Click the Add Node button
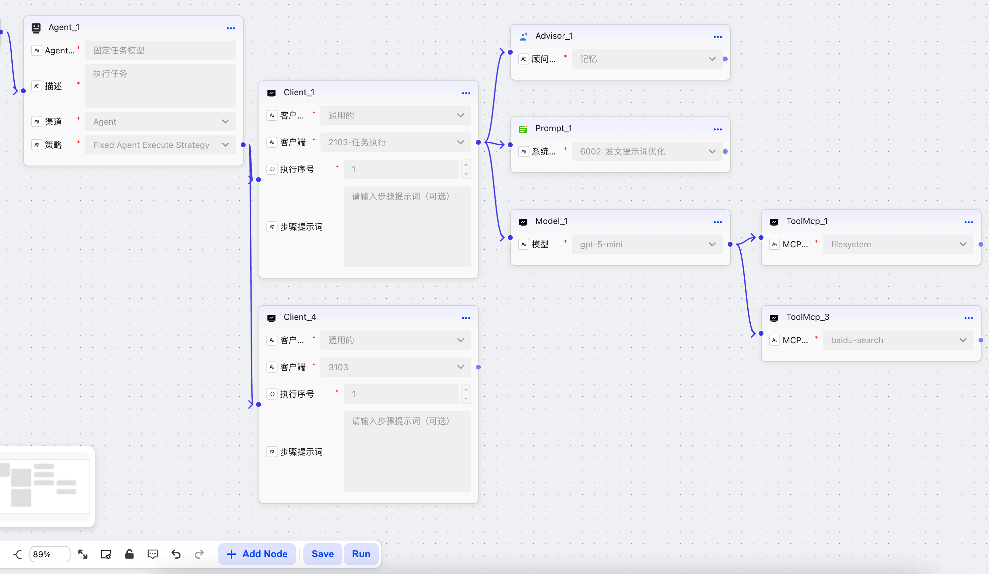Image resolution: width=989 pixels, height=574 pixels. pyautogui.click(x=257, y=554)
